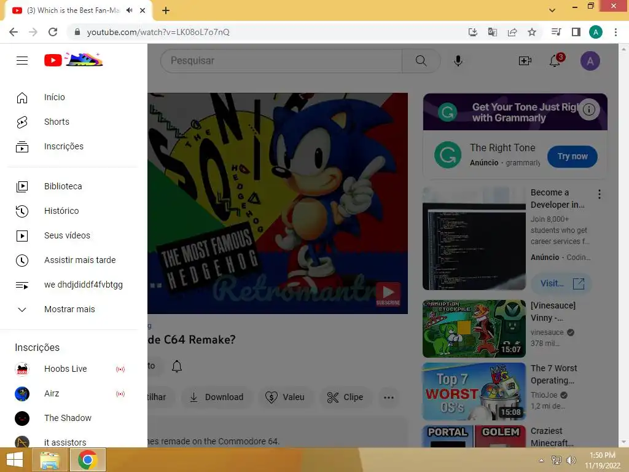Open tab search chevron in title bar
The width and height of the screenshot is (629, 472).
552,10
